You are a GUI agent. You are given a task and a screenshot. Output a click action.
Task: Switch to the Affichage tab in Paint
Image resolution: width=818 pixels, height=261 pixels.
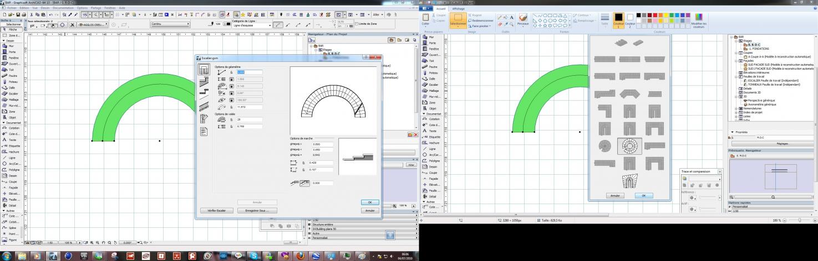458,9
